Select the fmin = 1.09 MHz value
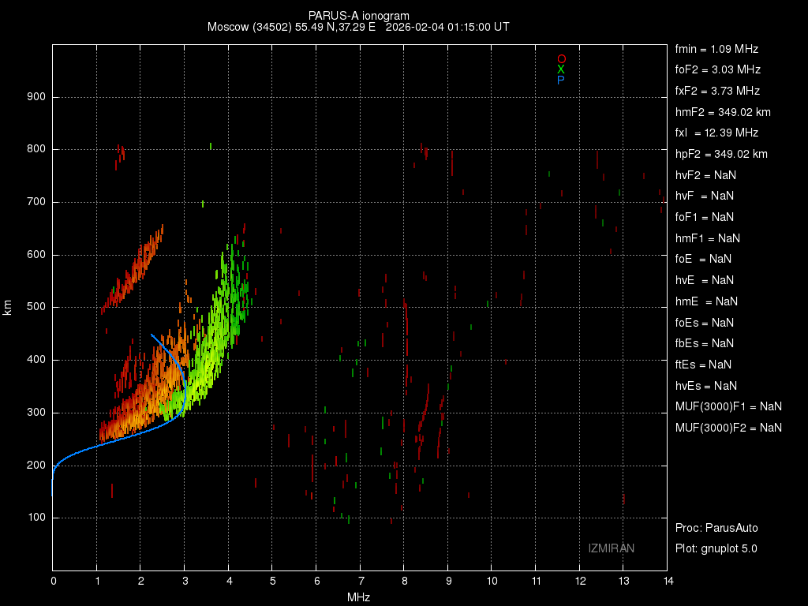 coord(717,48)
